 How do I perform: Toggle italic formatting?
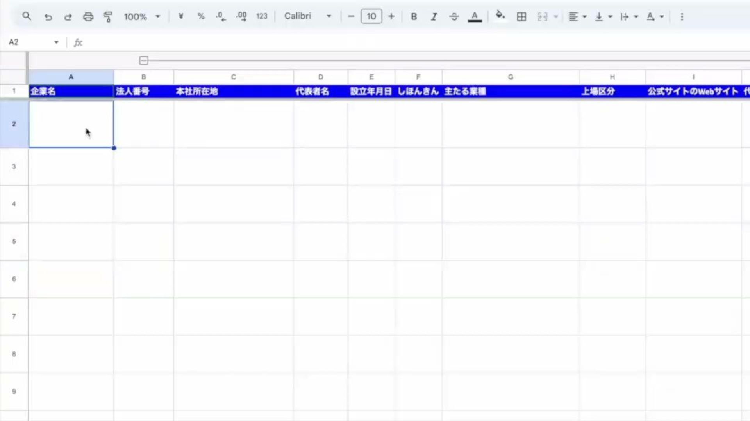click(434, 17)
